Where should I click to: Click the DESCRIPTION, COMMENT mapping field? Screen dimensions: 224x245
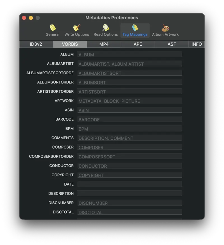coord(130,138)
